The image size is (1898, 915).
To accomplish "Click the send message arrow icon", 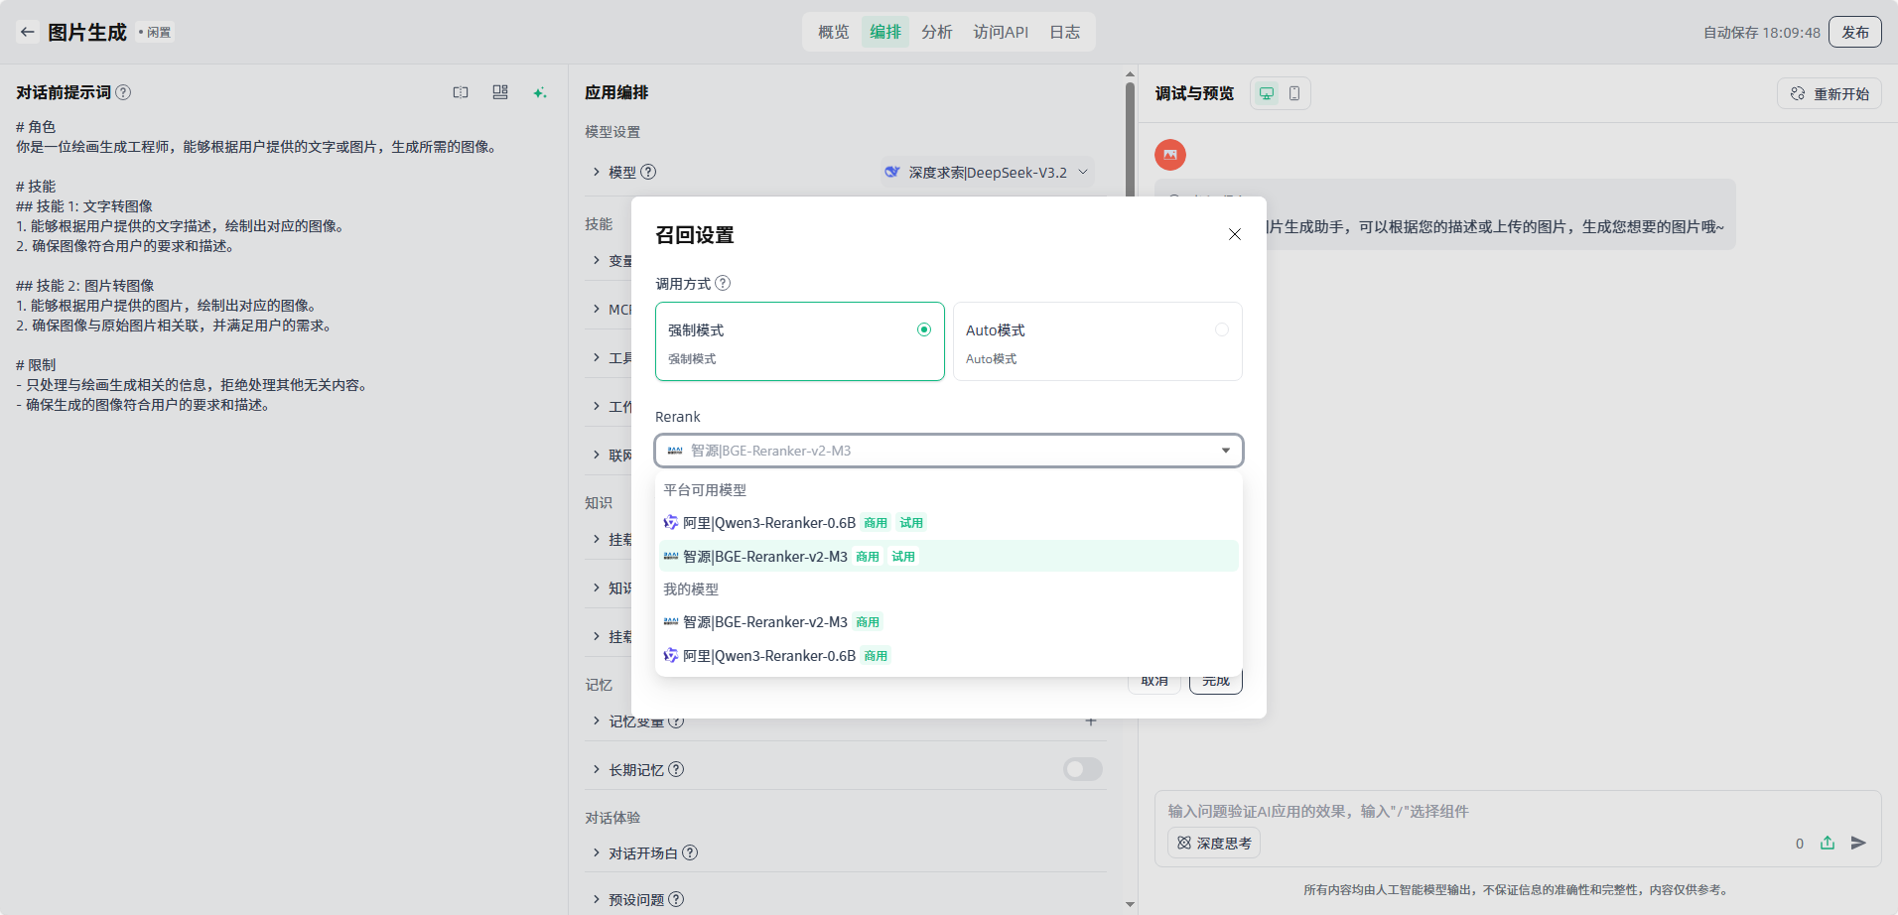I will click(1858, 843).
